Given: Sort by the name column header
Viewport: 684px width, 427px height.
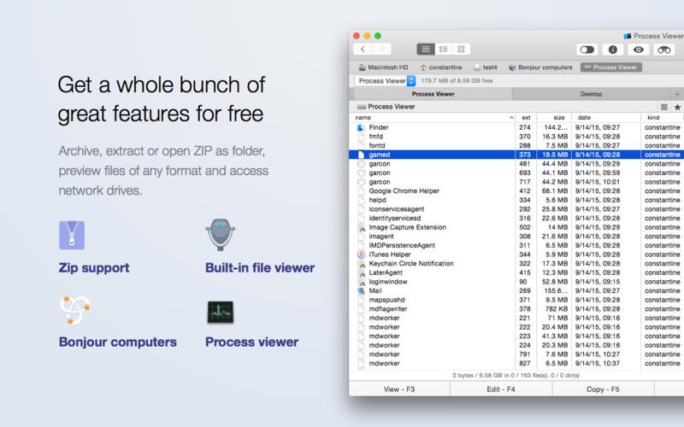Looking at the screenshot, I should pos(432,118).
